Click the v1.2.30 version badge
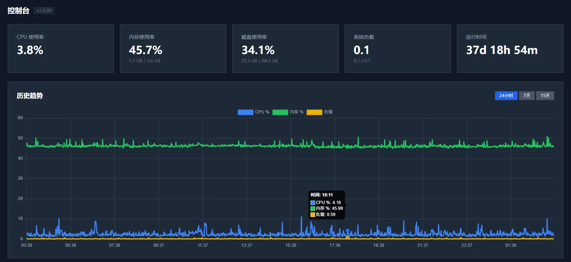The height and width of the screenshot is (262, 571). click(x=44, y=11)
